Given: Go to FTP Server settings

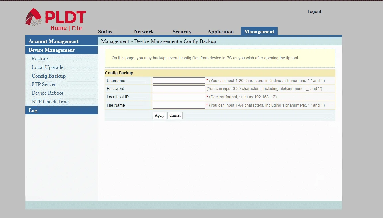Looking at the screenshot, I should [44, 84].
